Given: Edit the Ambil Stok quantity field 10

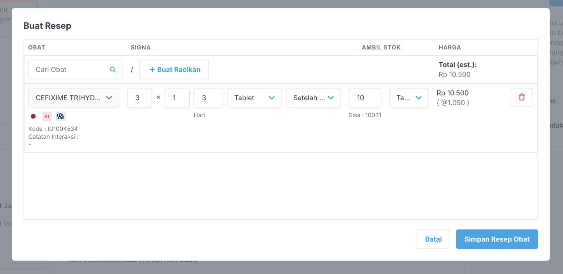Looking at the screenshot, I should pyautogui.click(x=365, y=98).
